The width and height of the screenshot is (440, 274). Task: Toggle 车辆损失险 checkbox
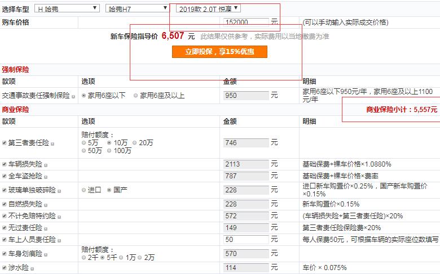(4, 164)
